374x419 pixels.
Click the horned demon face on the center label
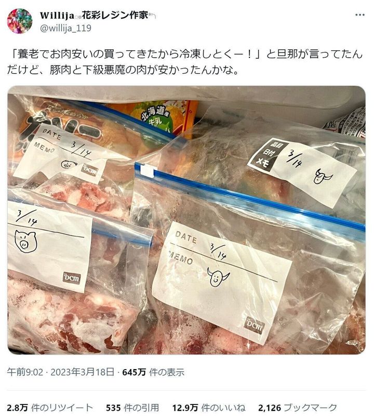(x=218, y=278)
